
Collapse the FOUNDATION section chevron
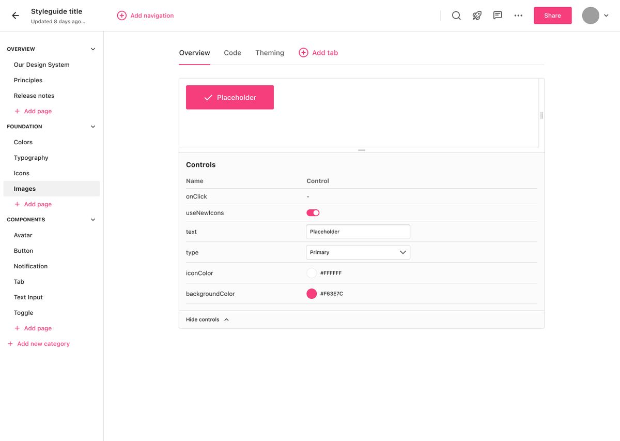(x=93, y=127)
